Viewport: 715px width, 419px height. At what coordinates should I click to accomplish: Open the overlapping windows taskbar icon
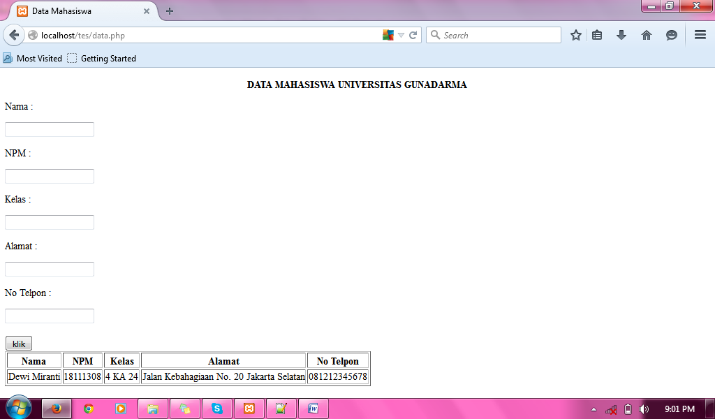(184, 409)
